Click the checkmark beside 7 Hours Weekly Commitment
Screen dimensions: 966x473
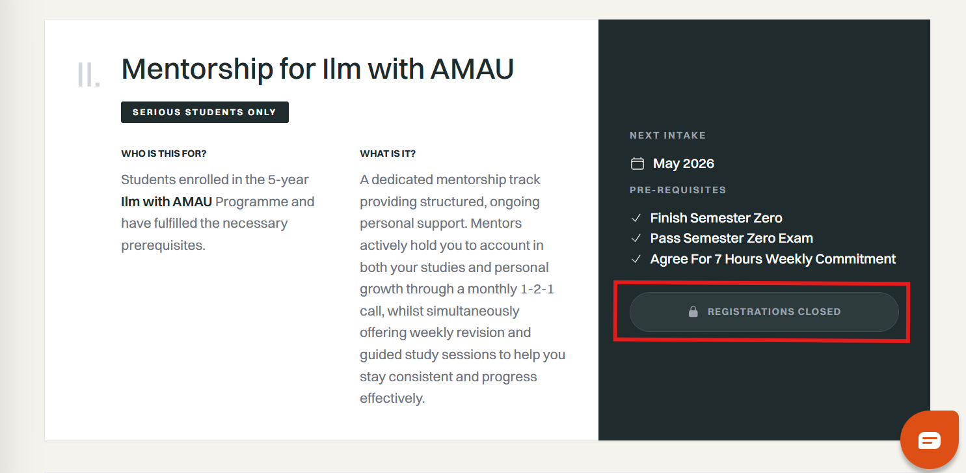point(637,259)
